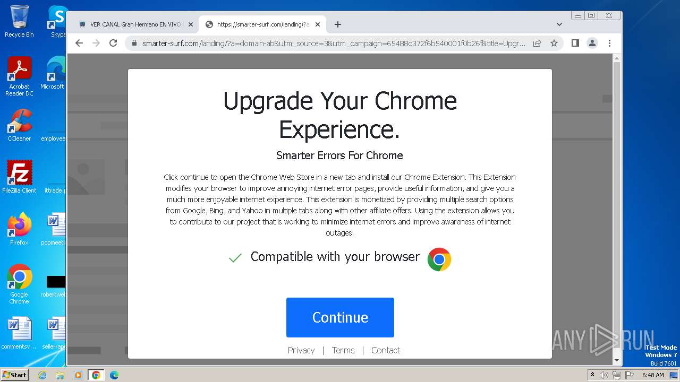Click the page's vertical scrollbar
The image size is (680, 382).
point(616,210)
